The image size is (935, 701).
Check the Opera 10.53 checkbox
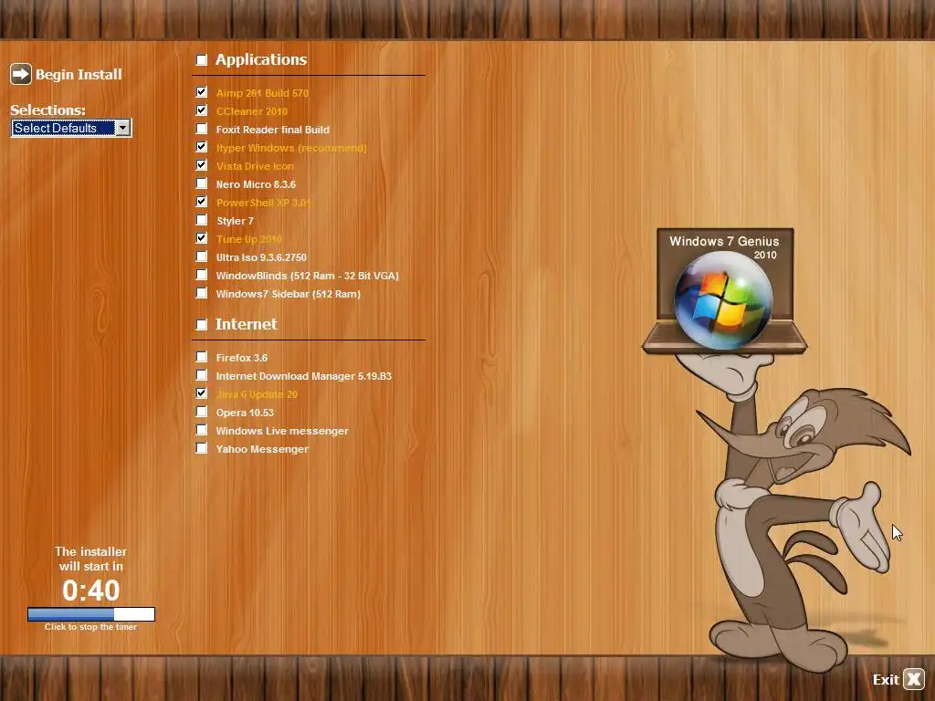coord(202,412)
